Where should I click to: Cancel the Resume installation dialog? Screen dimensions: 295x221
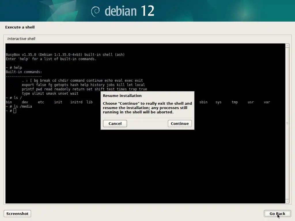click(x=115, y=123)
